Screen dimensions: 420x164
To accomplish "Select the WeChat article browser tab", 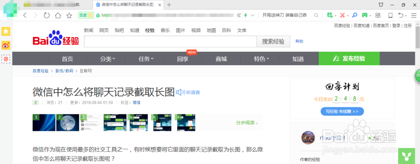I will pyautogui.click(x=128, y=5).
